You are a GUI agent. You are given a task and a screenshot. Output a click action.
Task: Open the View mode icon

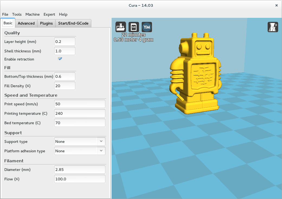tap(273, 27)
